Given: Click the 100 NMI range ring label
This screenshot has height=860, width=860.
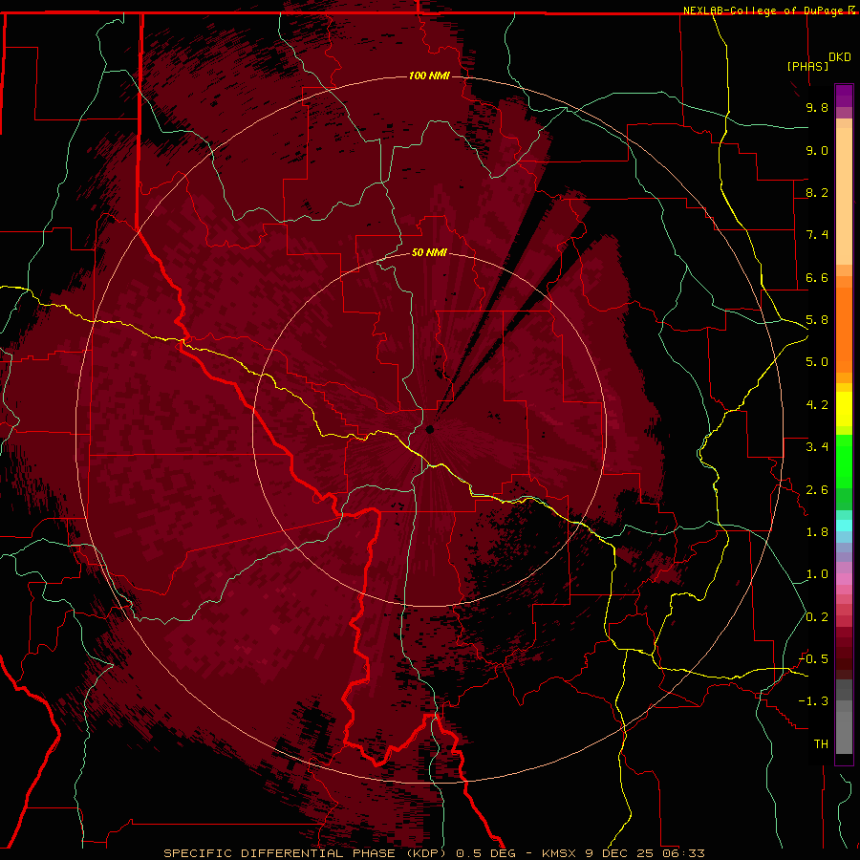Looking at the screenshot, I should pyautogui.click(x=429, y=75).
